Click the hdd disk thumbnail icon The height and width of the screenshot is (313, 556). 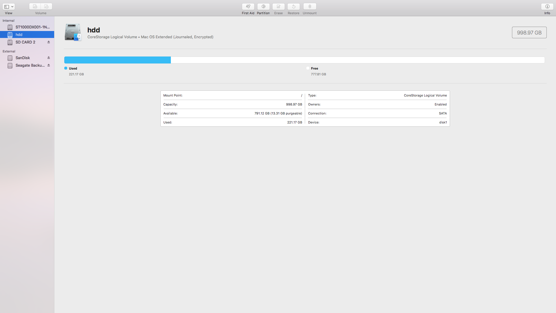tap(73, 32)
